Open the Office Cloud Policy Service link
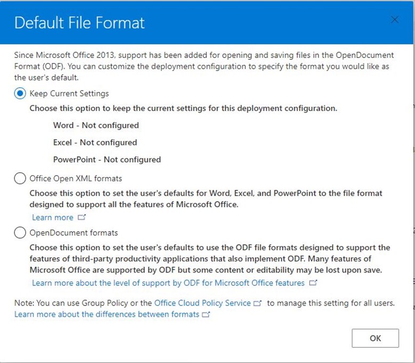The width and height of the screenshot is (415, 363). click(x=203, y=303)
